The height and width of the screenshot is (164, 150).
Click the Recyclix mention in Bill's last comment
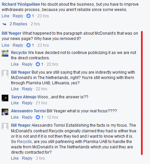pos(24,142)
